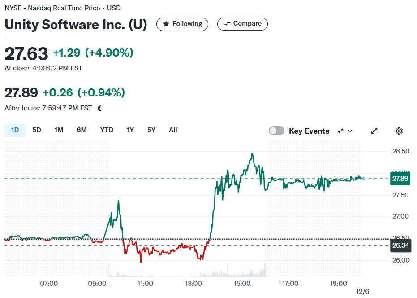Click the after-hours moon icon
Image resolution: width=417 pixels, height=298 pixels.
pos(100,108)
